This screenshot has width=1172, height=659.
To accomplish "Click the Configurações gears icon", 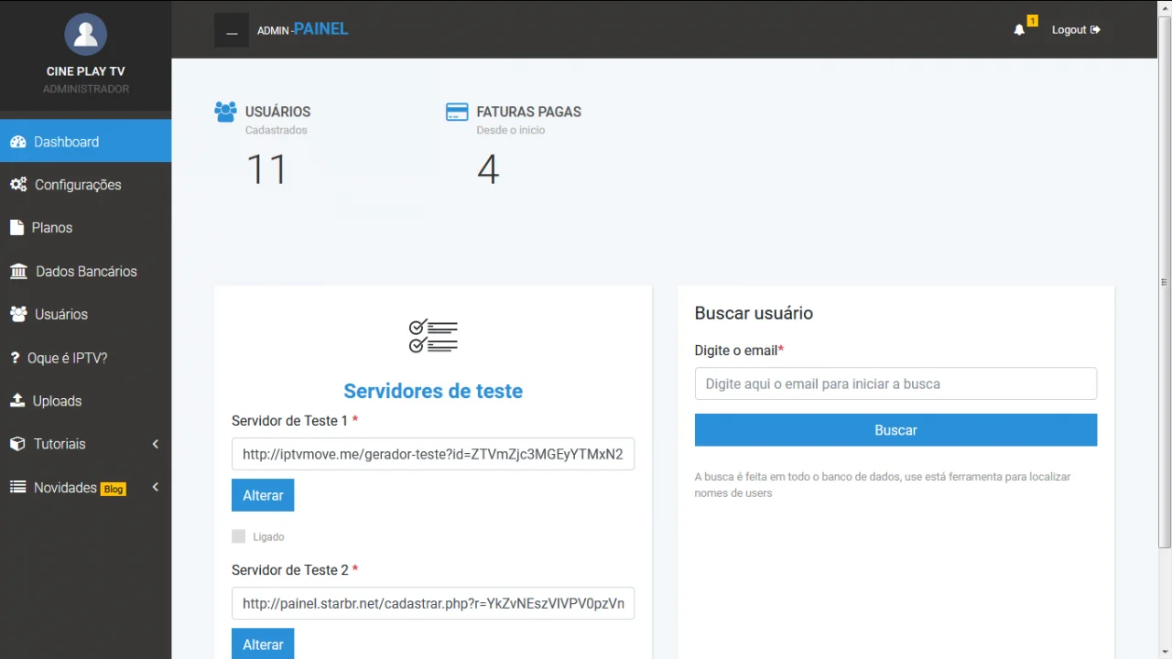I will point(18,185).
